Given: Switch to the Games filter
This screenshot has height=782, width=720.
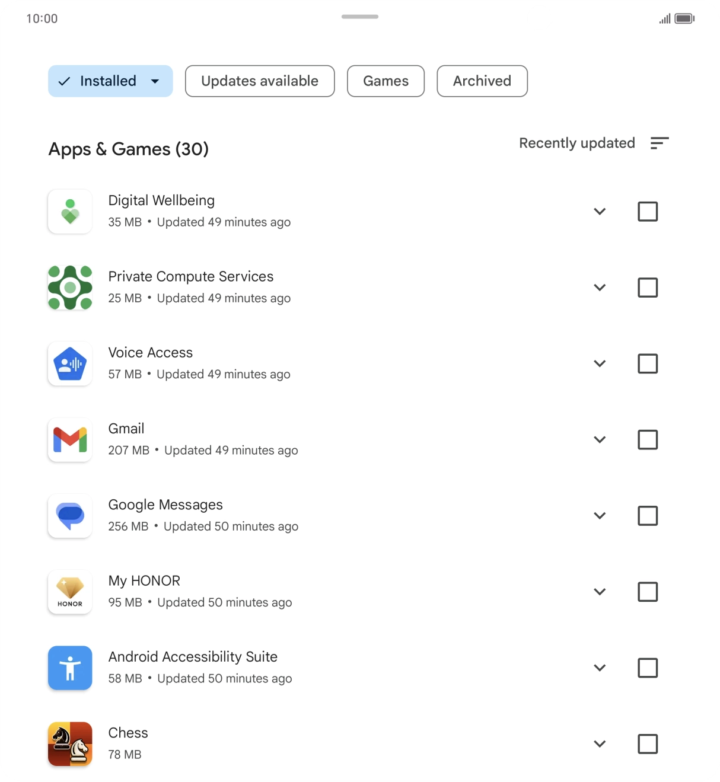Looking at the screenshot, I should [386, 81].
